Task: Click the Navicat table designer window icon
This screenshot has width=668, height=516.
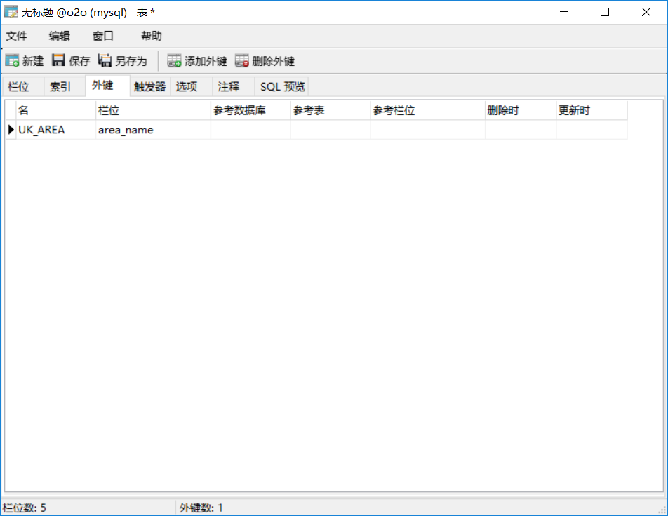Action: (12, 11)
